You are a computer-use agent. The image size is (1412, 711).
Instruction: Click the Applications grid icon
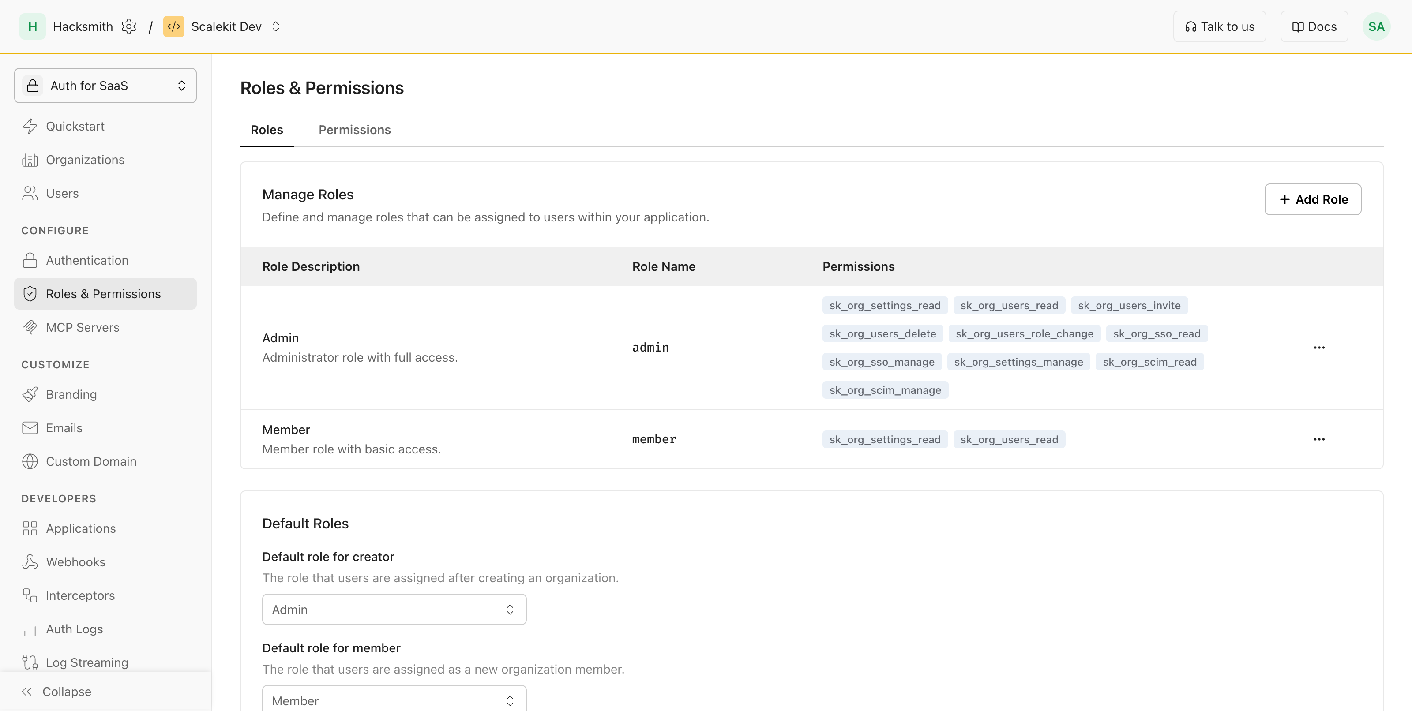click(30, 528)
